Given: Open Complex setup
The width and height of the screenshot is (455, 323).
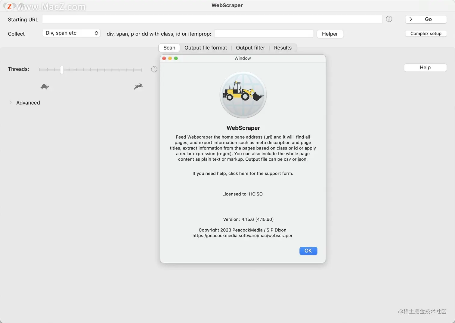Looking at the screenshot, I should tap(426, 34).
